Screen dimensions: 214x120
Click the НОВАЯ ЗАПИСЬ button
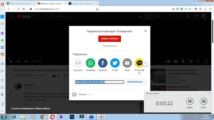pos(110,39)
